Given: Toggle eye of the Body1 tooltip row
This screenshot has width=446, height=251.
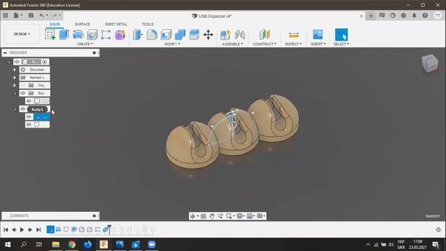Looking at the screenshot, I should (23, 109).
